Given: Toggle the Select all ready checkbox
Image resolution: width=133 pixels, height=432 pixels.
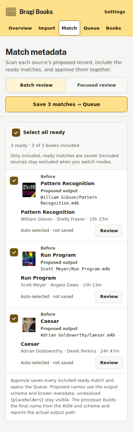Looking at the screenshot, I should pyautogui.click(x=16, y=133).
